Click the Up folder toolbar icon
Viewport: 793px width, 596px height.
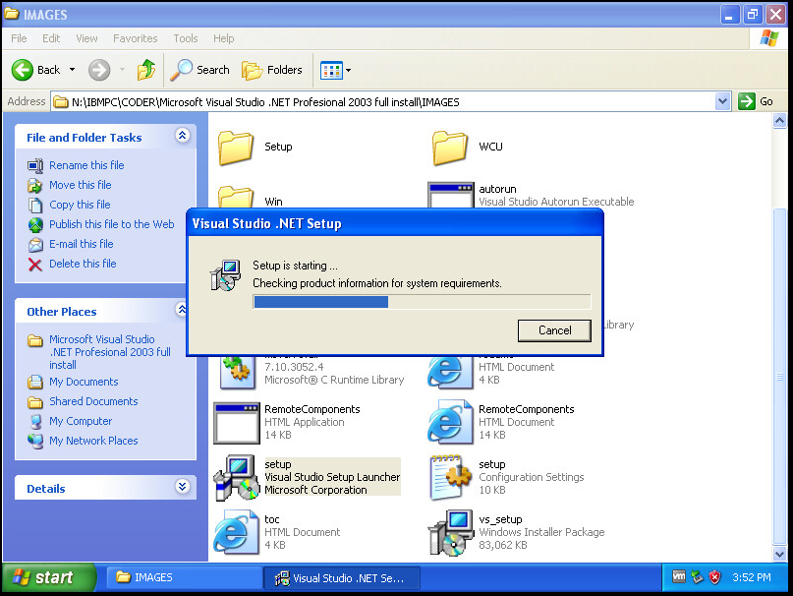coord(146,70)
